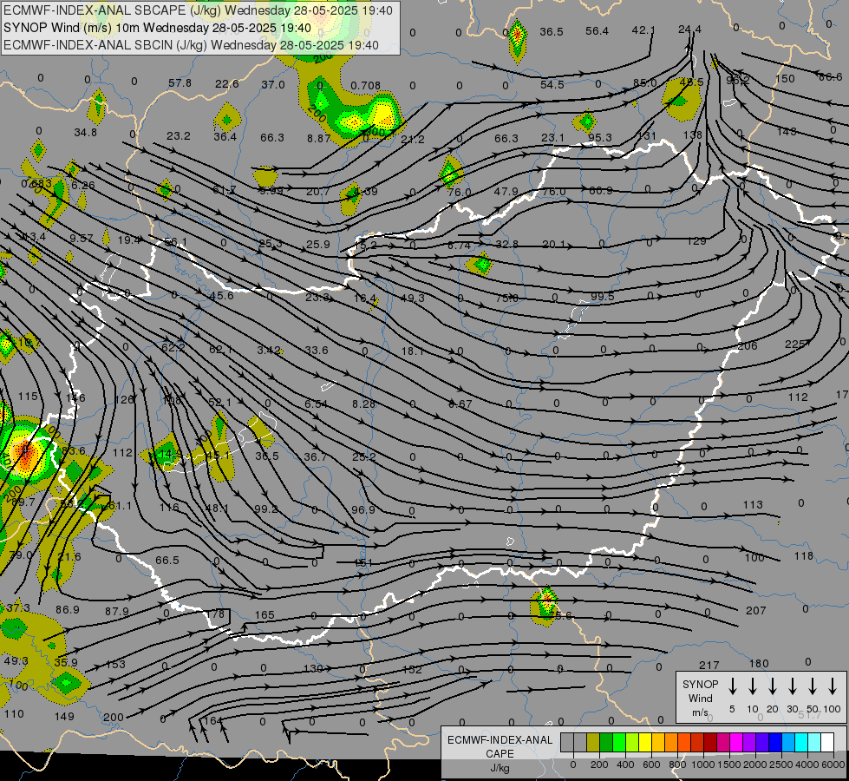Viewport: 849px width, 781px height.
Task: Click the 2500 tick label on the CAPE scale
Action: (x=781, y=765)
